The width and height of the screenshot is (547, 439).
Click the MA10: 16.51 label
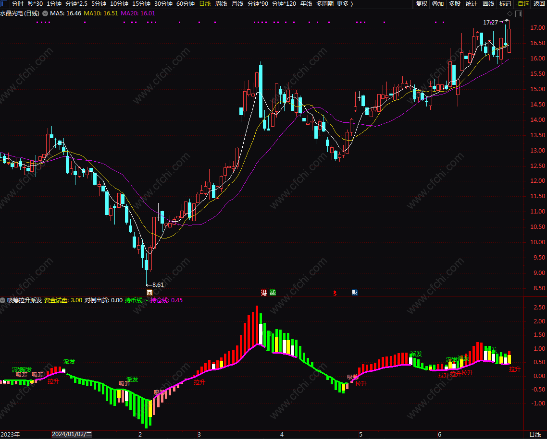[x=101, y=13]
